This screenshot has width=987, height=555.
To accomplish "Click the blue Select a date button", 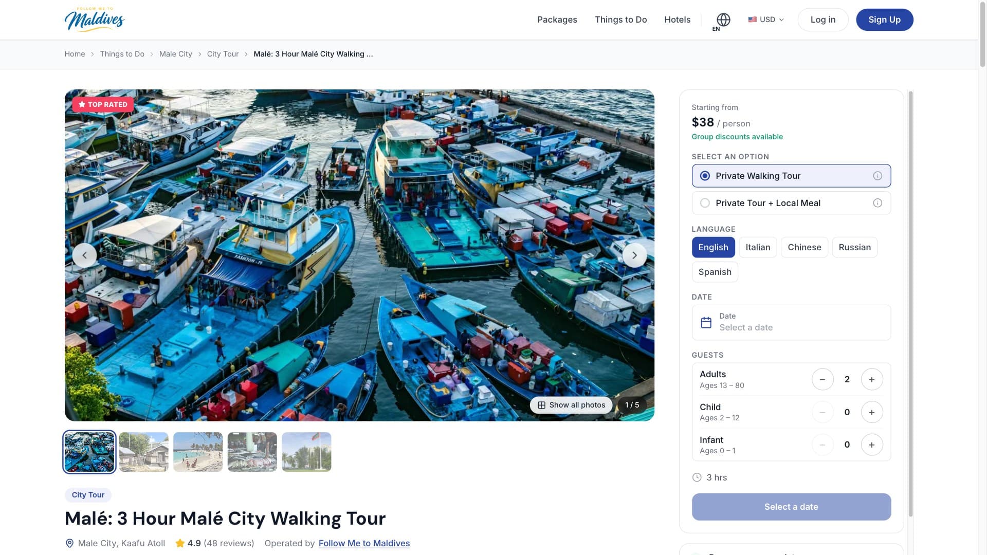I will (791, 507).
